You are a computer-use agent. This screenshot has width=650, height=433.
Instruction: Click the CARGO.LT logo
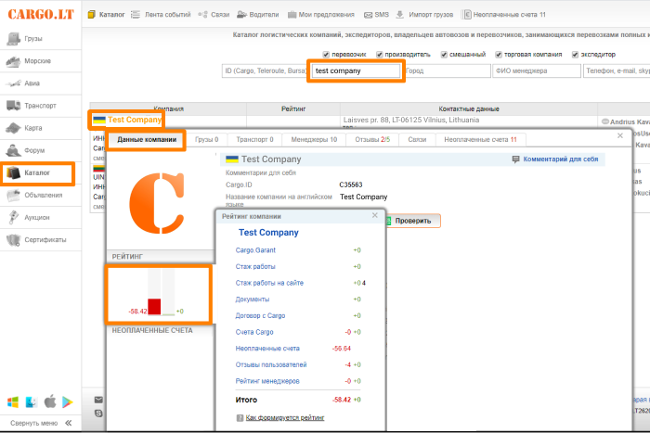pos(41,14)
